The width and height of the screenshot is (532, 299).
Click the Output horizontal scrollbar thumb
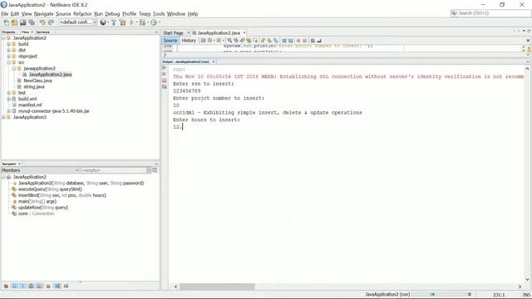point(217,287)
